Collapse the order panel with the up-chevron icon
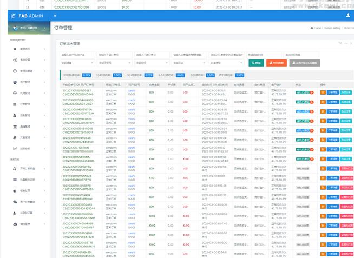 (346, 43)
